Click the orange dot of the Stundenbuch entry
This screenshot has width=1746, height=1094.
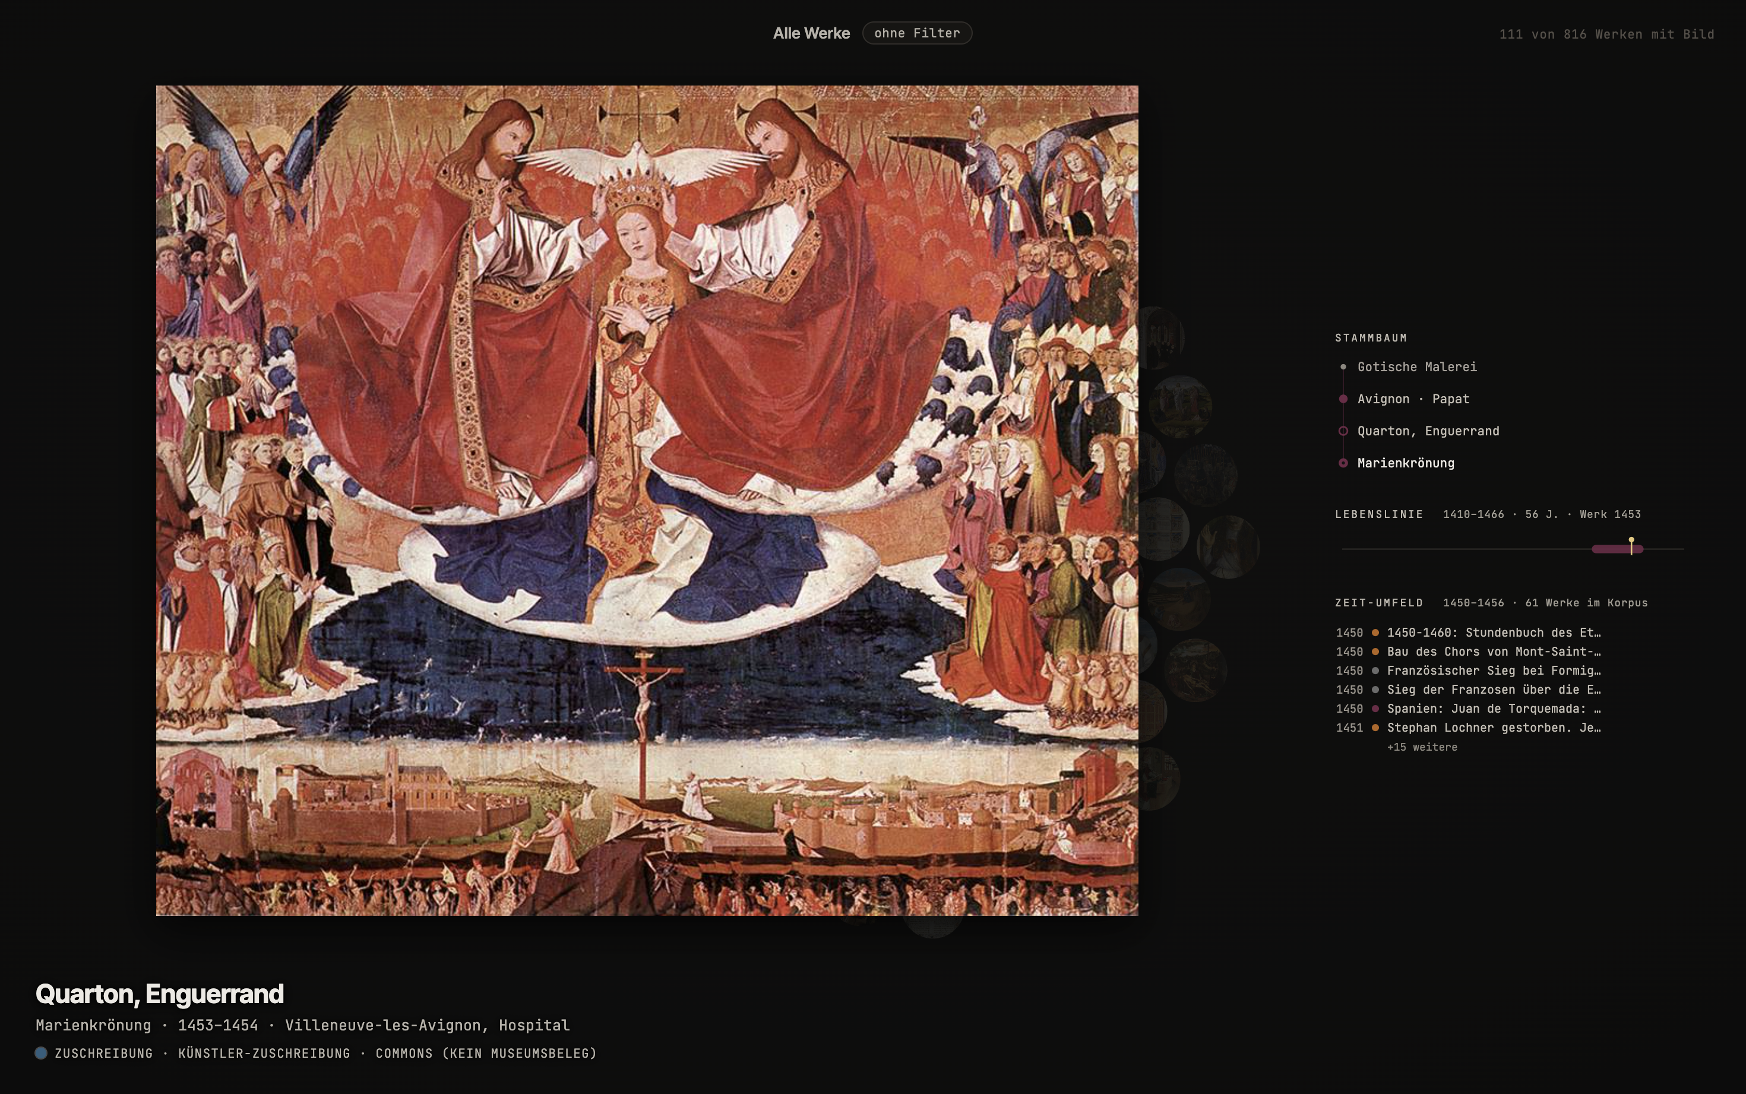[1375, 633]
